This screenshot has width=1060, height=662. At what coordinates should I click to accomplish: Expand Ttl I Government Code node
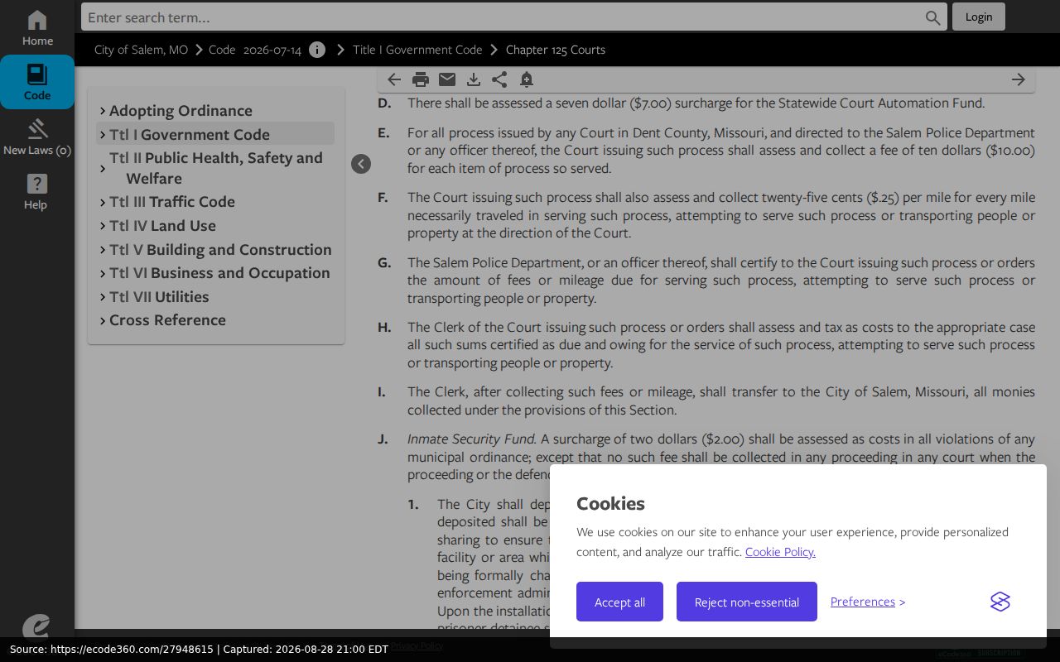103,134
